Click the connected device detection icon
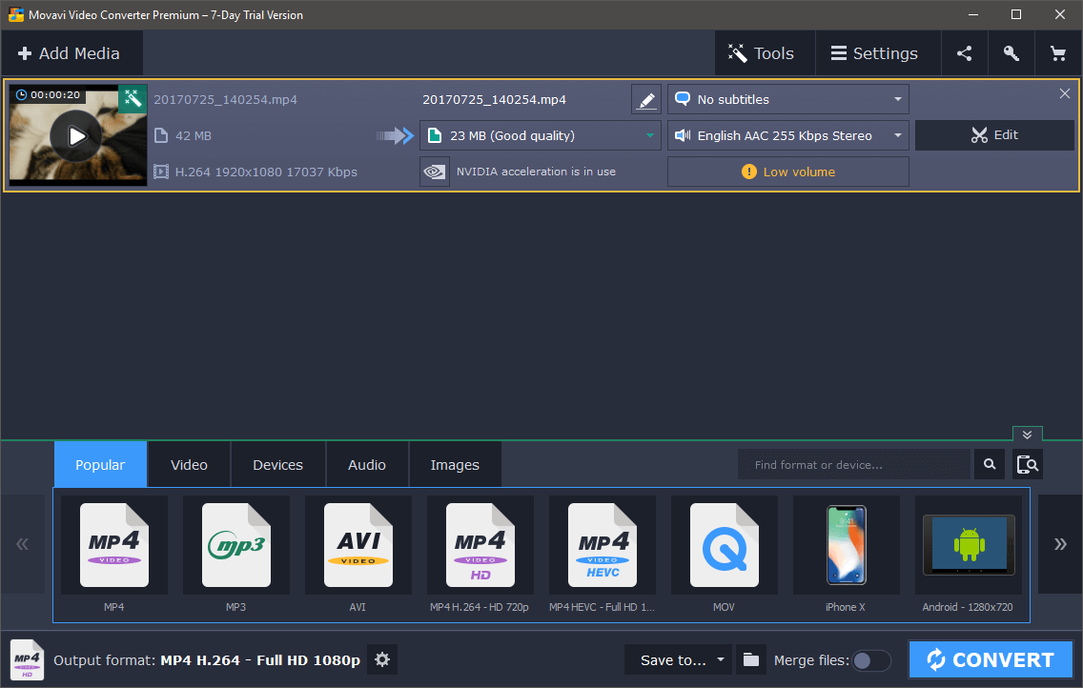1083x688 pixels. (1027, 464)
